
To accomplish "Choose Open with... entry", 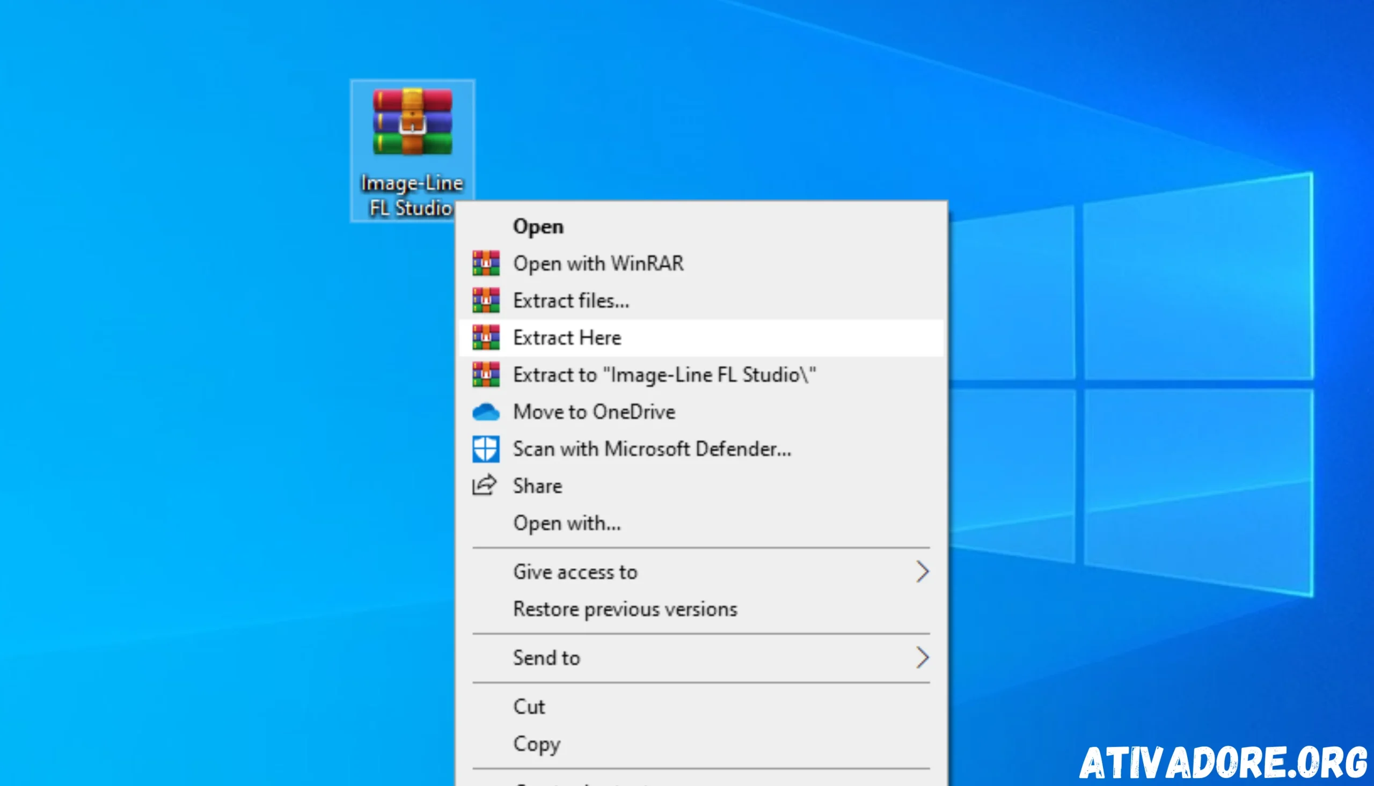I will pos(701,523).
